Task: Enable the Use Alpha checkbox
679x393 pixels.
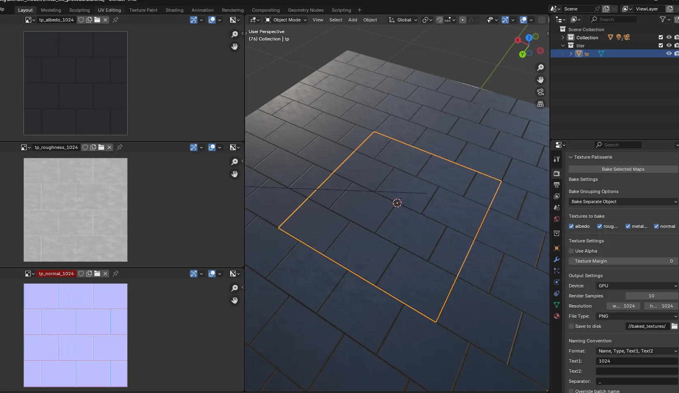Action: (571, 251)
